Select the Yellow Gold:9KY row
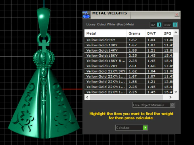The height and width of the screenshot is (145, 194). click(x=129, y=40)
